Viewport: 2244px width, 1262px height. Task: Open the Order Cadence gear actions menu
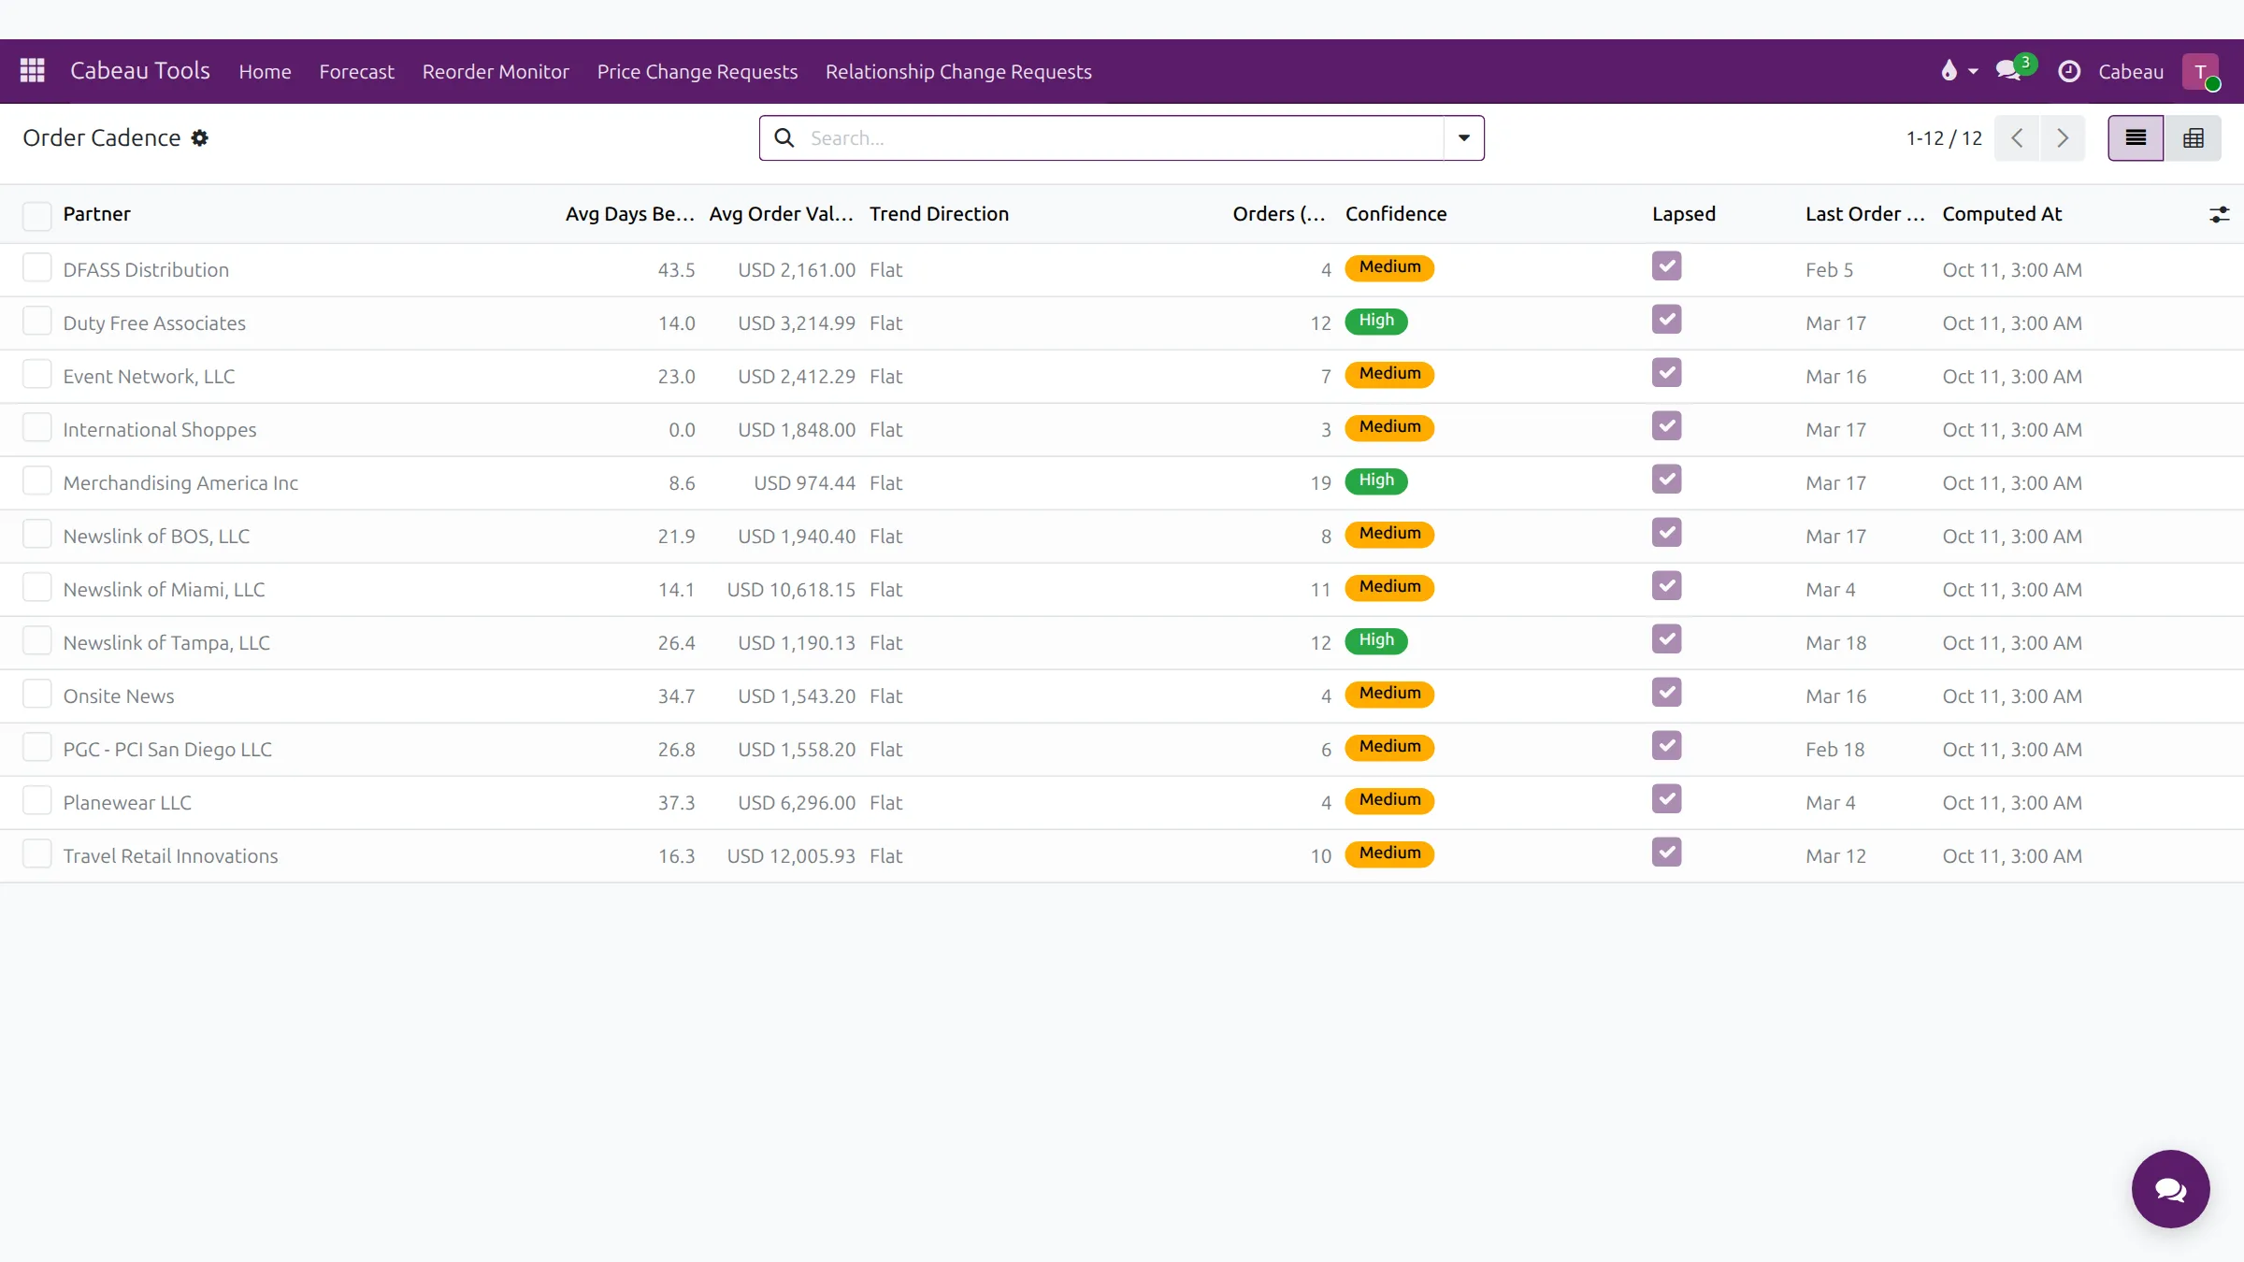(200, 138)
